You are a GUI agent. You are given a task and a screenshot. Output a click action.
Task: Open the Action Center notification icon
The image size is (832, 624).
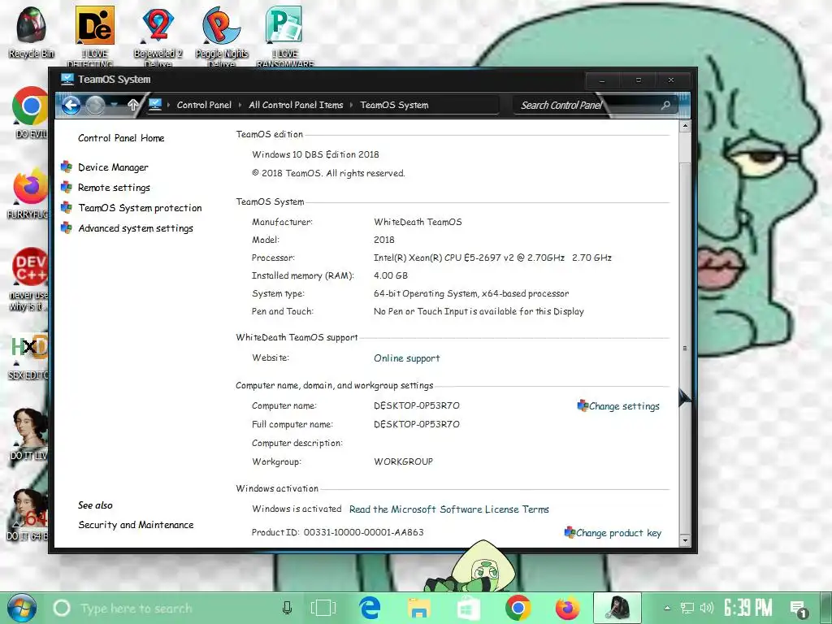(x=799, y=609)
